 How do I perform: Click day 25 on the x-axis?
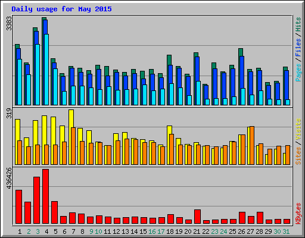pyautogui.click(x=232, y=231)
